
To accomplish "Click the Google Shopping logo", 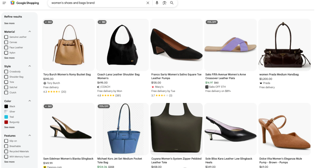I will (x=25, y=3).
